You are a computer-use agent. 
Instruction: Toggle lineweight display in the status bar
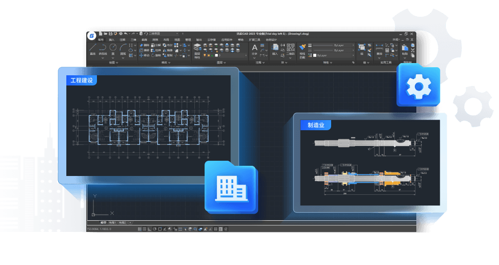[180, 229]
